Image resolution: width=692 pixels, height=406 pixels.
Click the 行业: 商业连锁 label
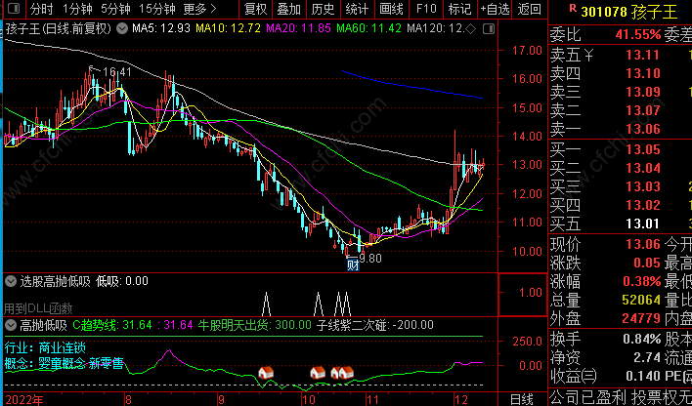pyautogui.click(x=45, y=347)
